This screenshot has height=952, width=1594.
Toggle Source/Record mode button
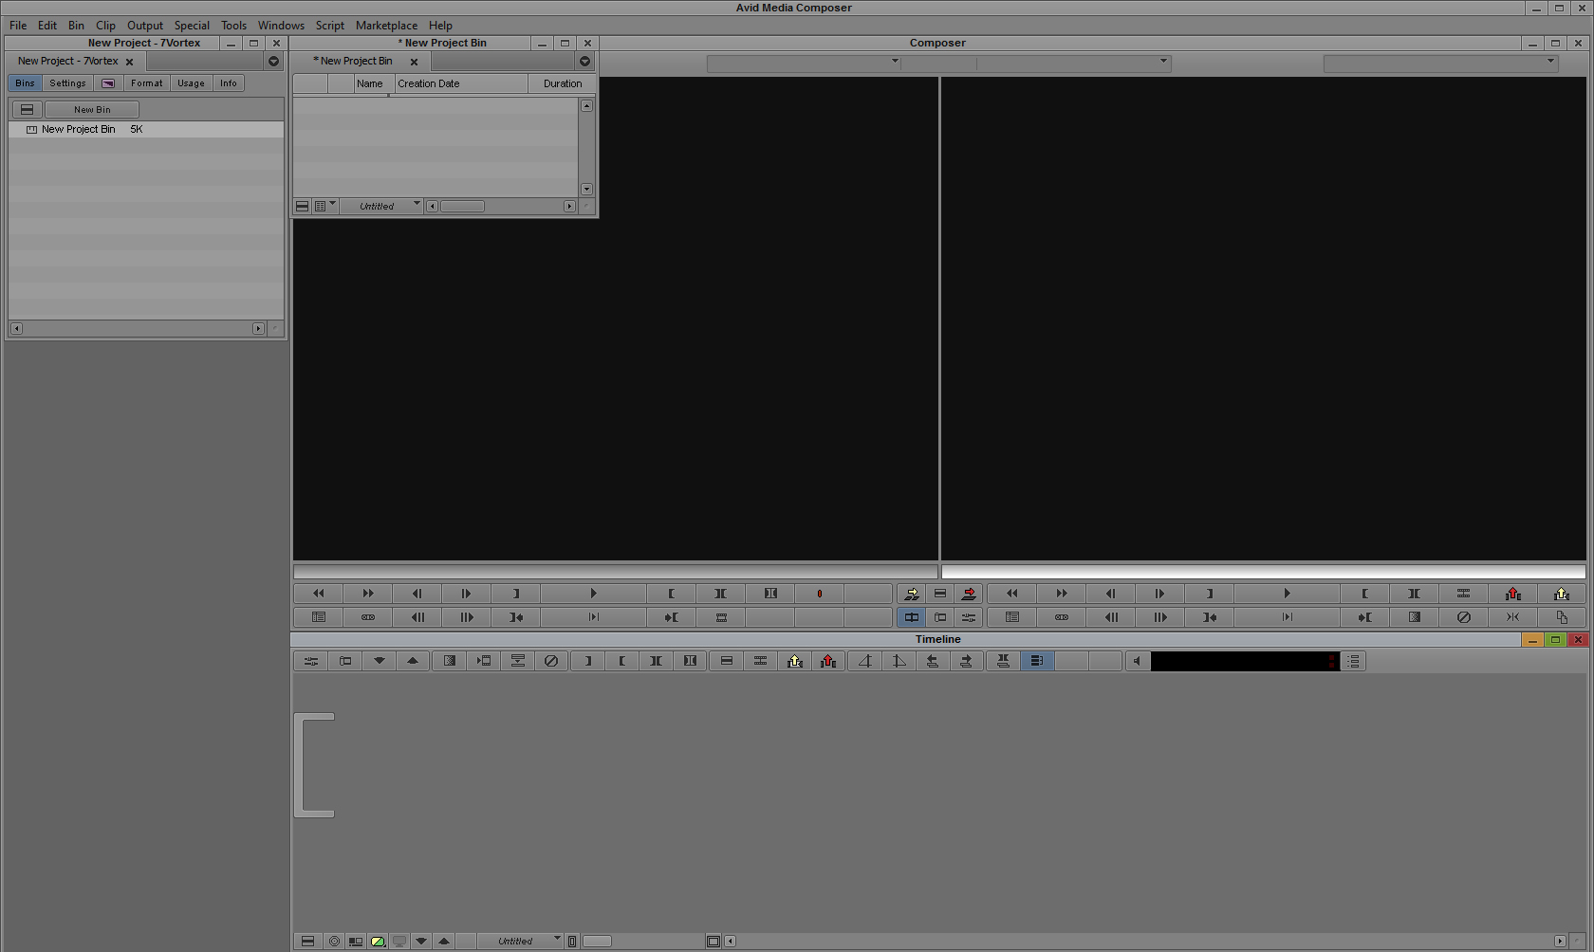pyautogui.click(x=912, y=617)
